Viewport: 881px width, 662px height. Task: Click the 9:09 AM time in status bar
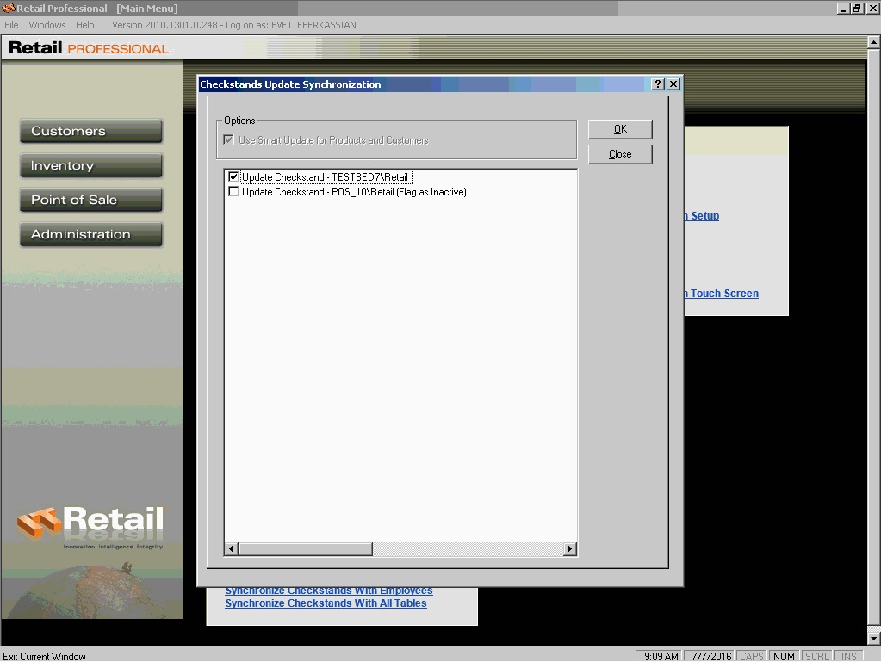tap(661, 656)
